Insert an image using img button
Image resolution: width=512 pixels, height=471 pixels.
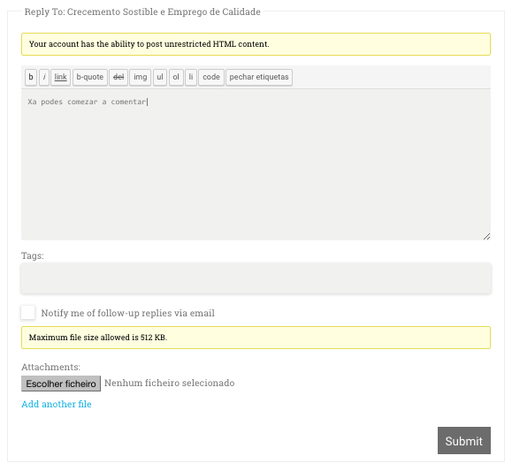tap(140, 78)
